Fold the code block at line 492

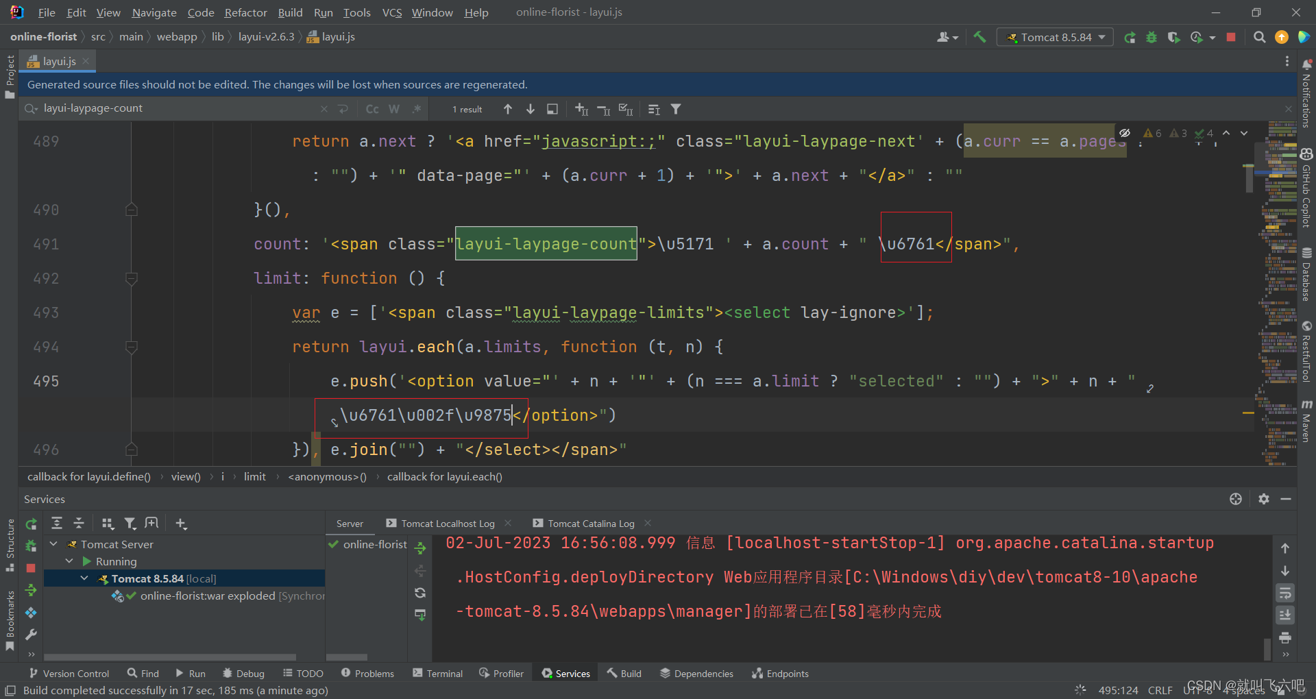[x=132, y=278]
